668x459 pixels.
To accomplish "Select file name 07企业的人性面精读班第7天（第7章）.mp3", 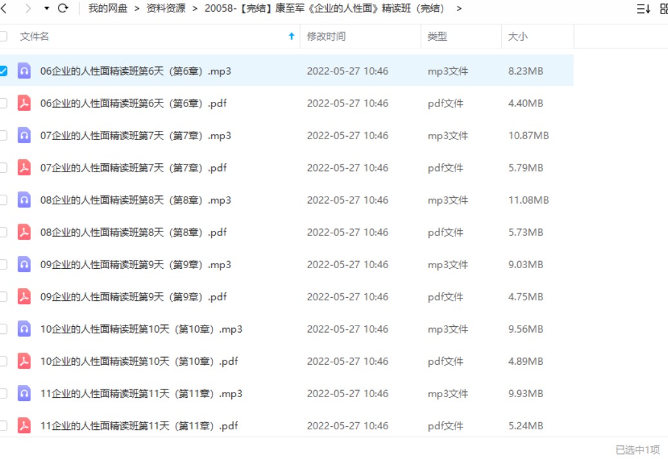I will click(135, 135).
